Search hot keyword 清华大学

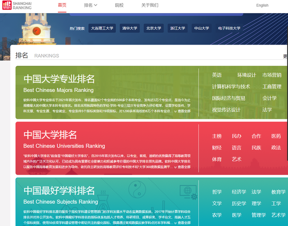tap(130, 28)
